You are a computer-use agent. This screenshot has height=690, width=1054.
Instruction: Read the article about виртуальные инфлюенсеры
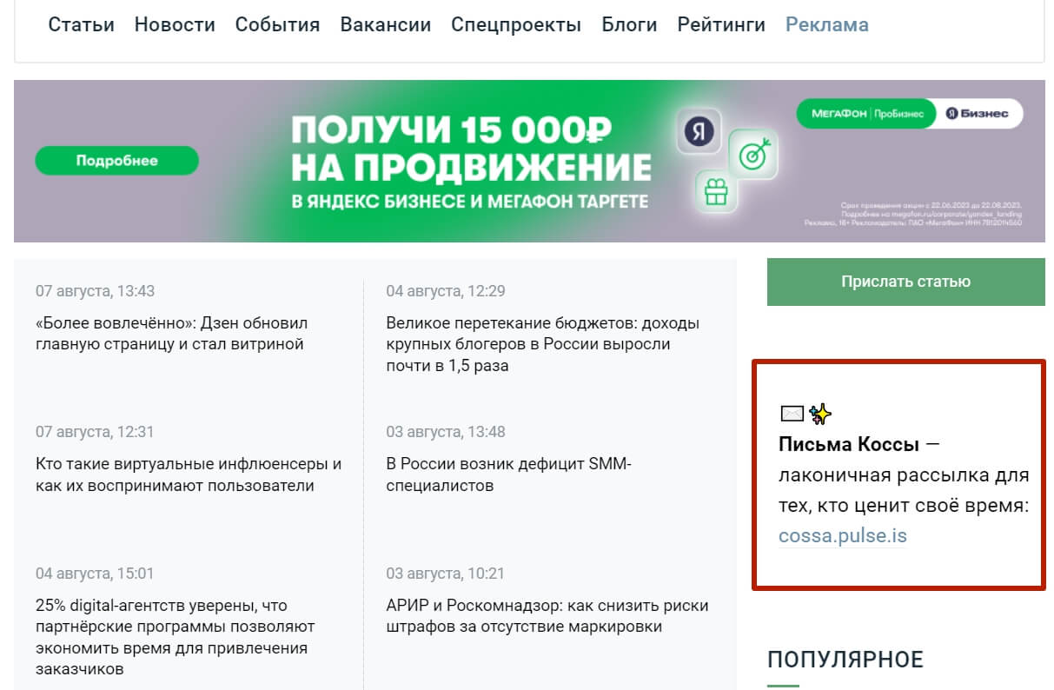click(189, 475)
